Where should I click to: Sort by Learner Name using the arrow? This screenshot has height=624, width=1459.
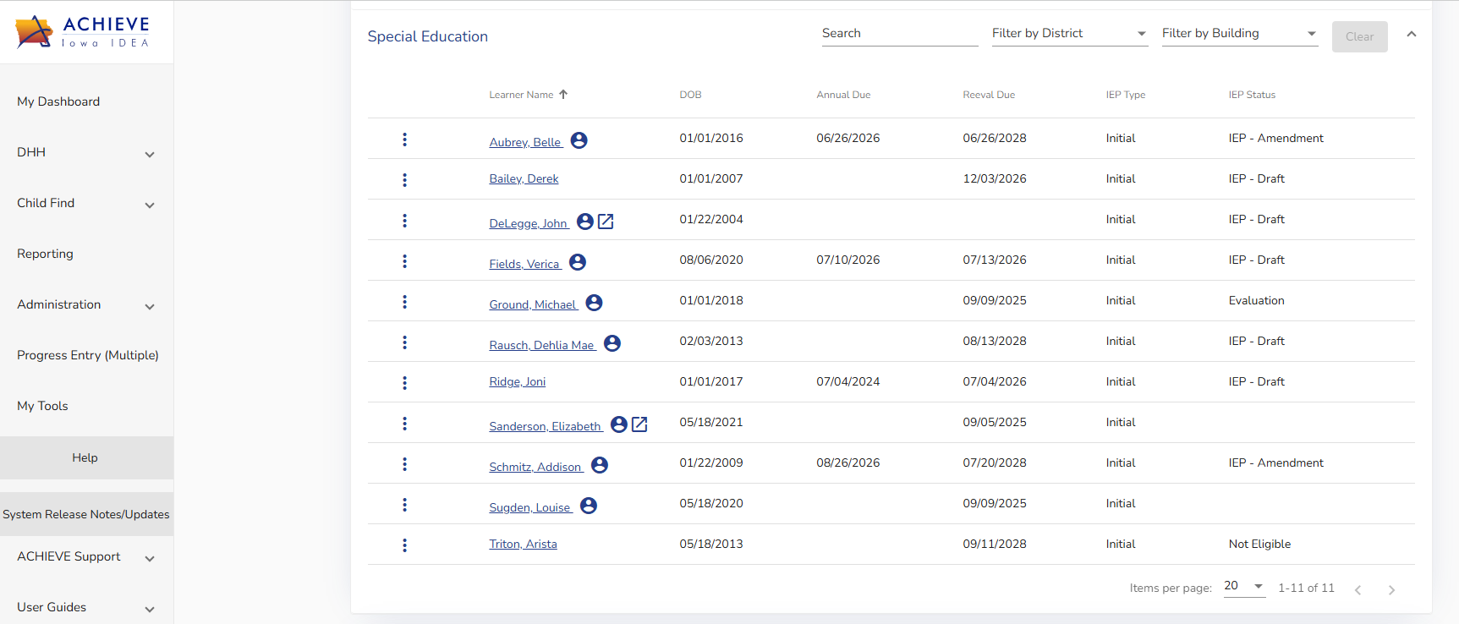(x=563, y=95)
